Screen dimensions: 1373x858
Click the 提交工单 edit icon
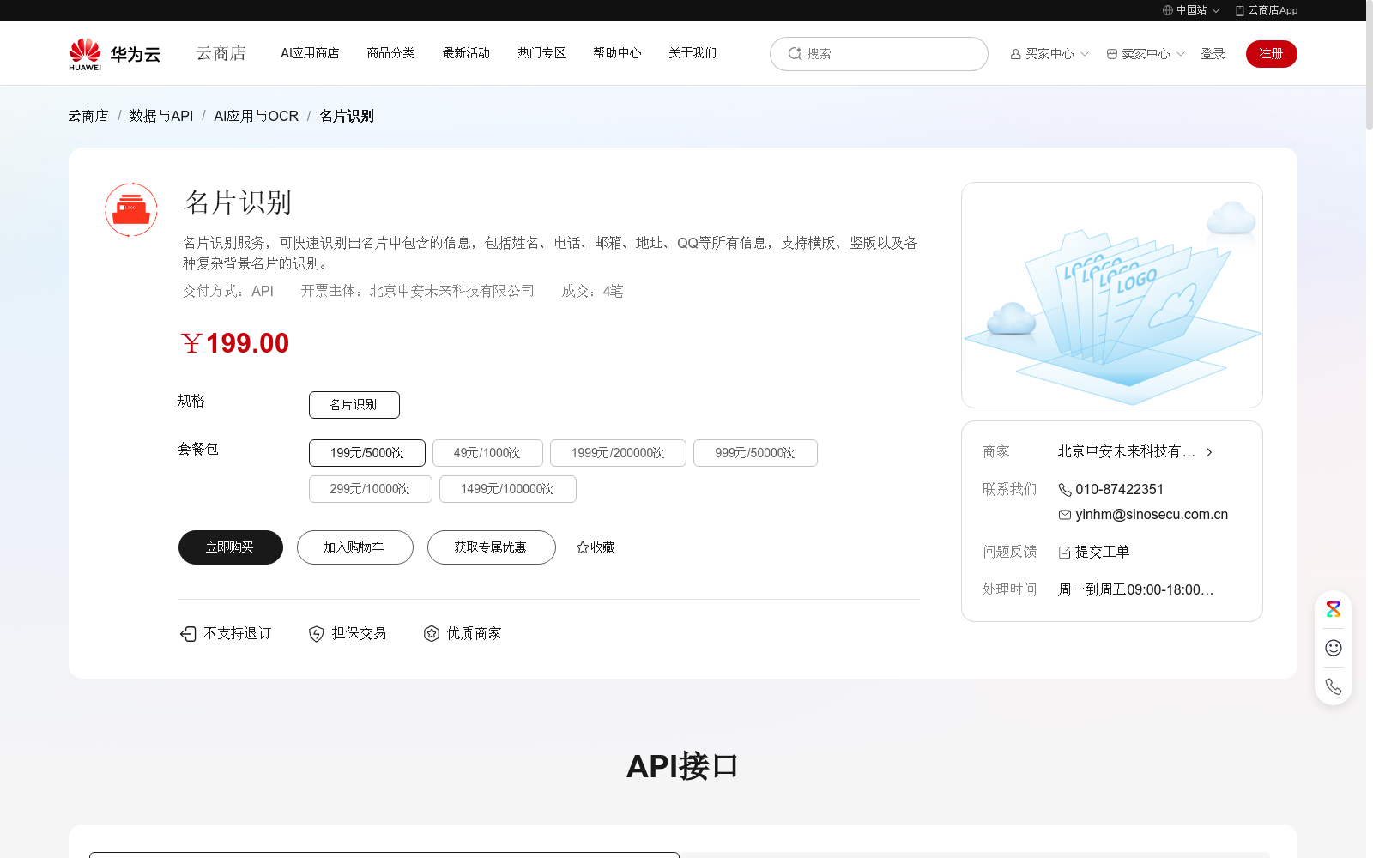(1065, 553)
